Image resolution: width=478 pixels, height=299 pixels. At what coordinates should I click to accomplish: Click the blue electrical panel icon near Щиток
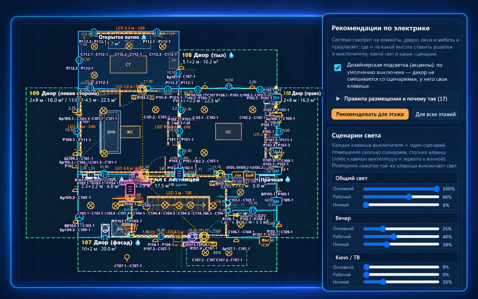point(179,173)
